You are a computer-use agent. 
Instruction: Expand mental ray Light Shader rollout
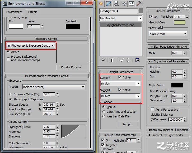pos(168,135)
